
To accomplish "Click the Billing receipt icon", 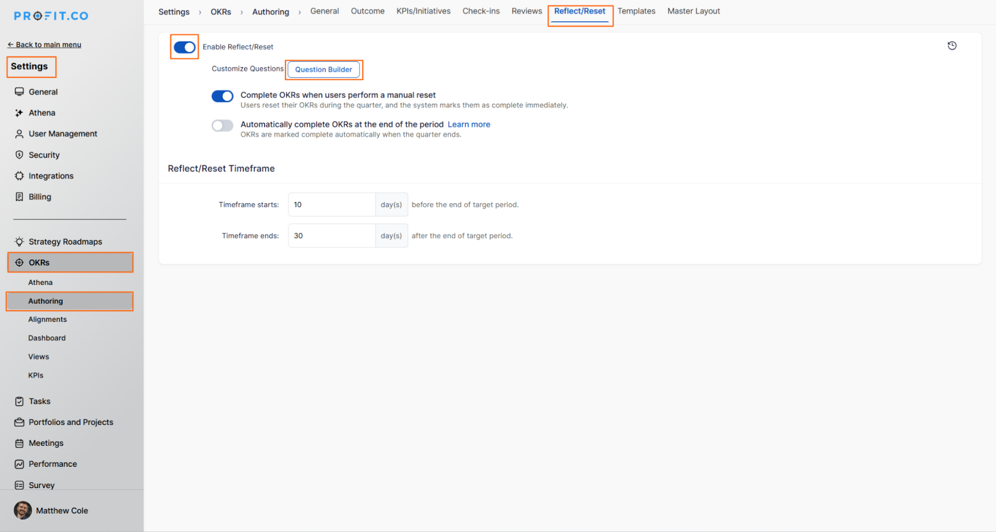I will point(19,197).
